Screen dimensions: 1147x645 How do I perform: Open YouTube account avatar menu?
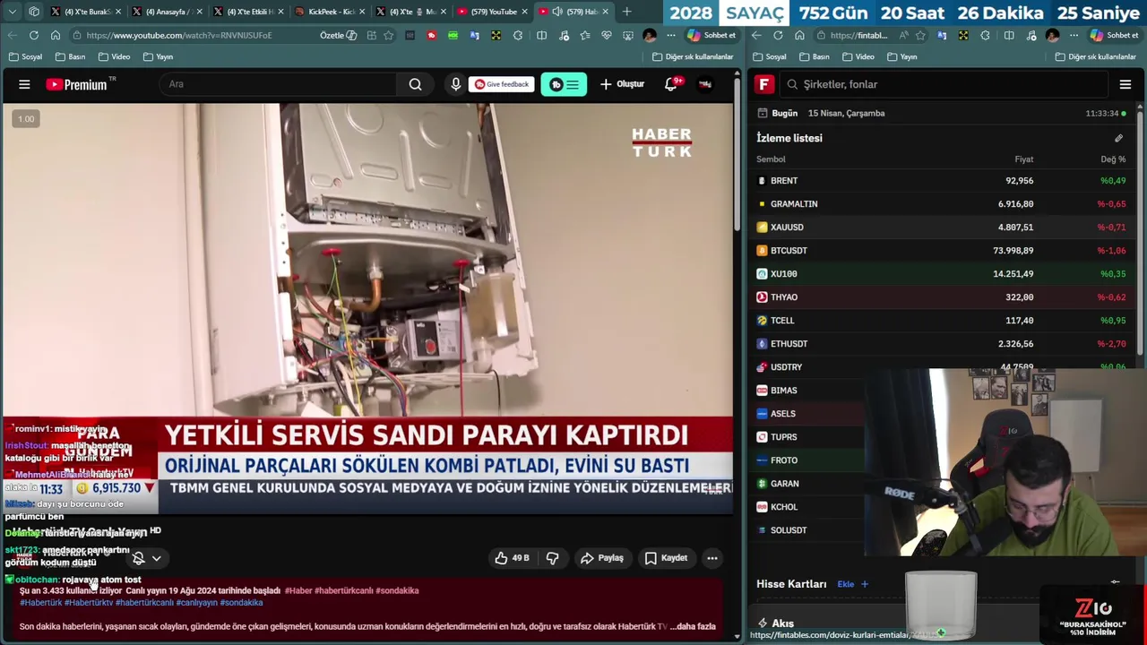705,84
